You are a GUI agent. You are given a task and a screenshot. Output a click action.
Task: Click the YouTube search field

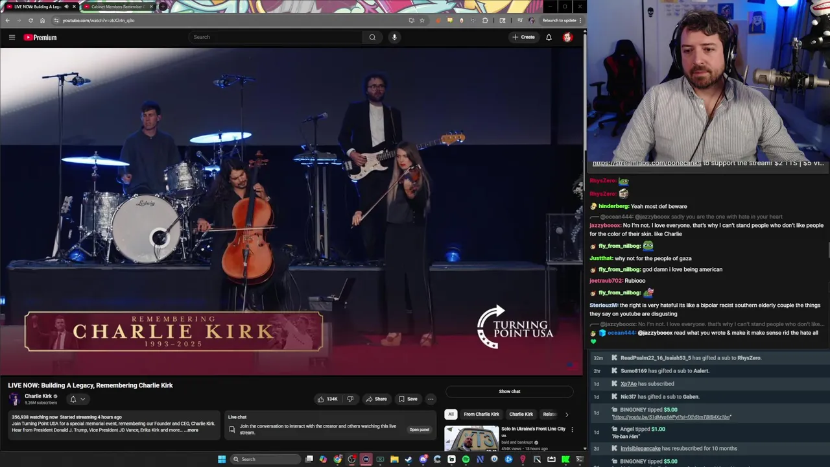pos(276,37)
